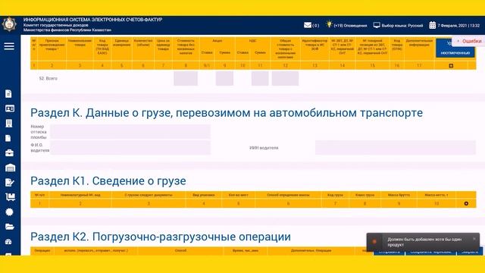
Task: Click the Должен быть добавлен хотя бы один продукт toast
Action: (x=423, y=242)
